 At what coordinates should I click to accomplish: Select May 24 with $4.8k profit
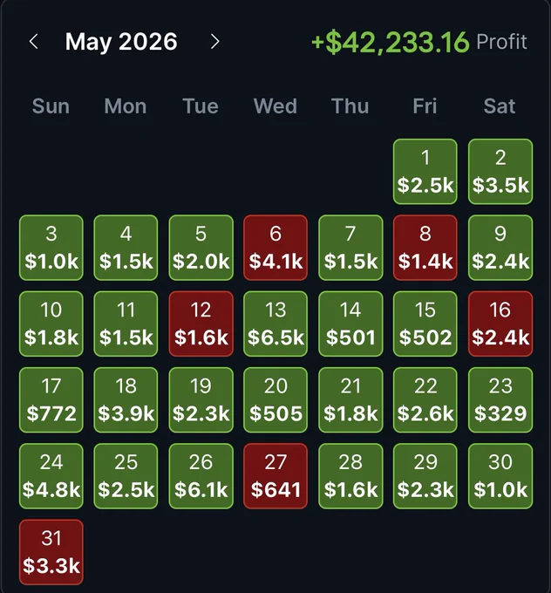point(51,476)
